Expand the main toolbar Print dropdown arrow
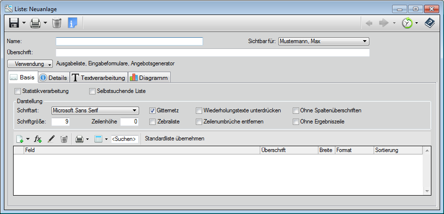444x214 pixels. point(45,23)
